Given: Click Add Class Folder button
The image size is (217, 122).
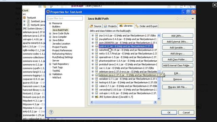Looking at the screenshot, I should tap(178, 60).
